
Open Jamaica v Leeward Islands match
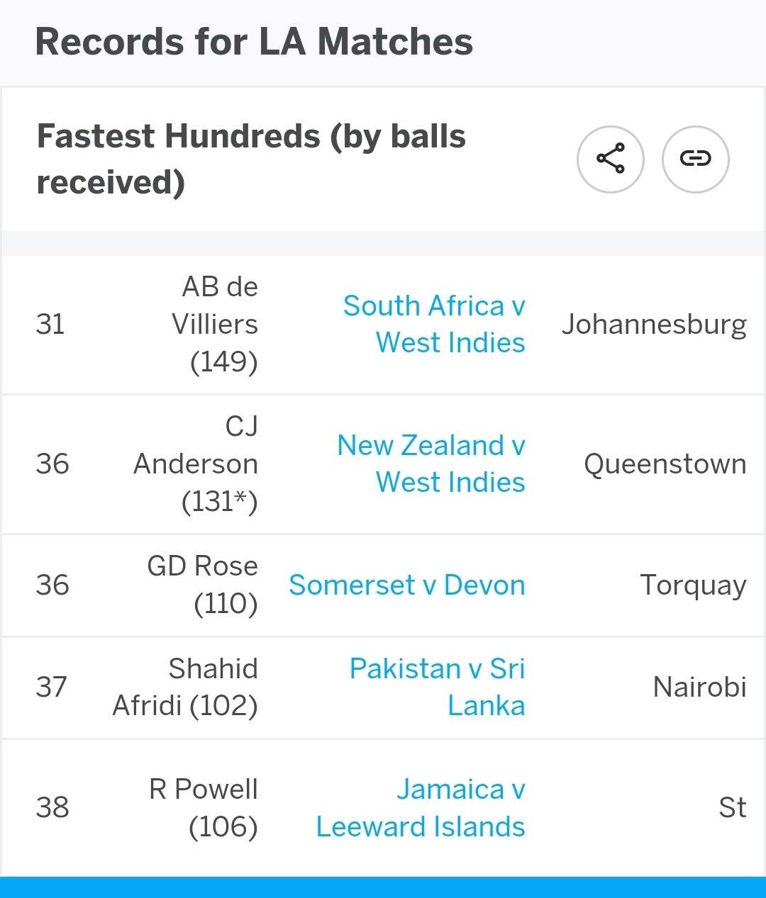(421, 807)
